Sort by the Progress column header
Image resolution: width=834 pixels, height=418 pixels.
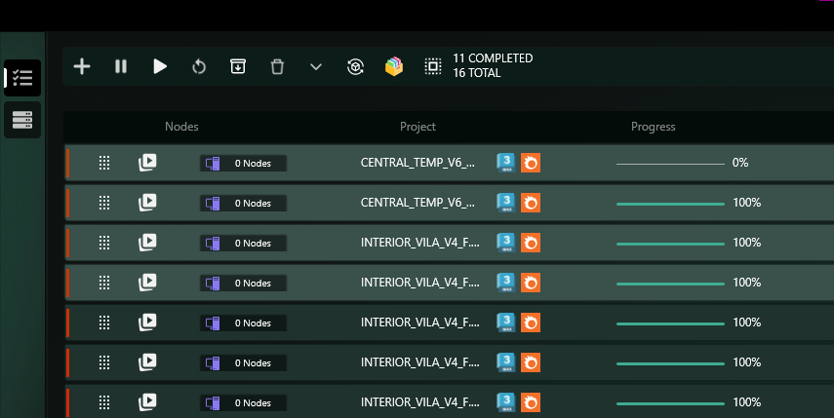pyautogui.click(x=654, y=127)
